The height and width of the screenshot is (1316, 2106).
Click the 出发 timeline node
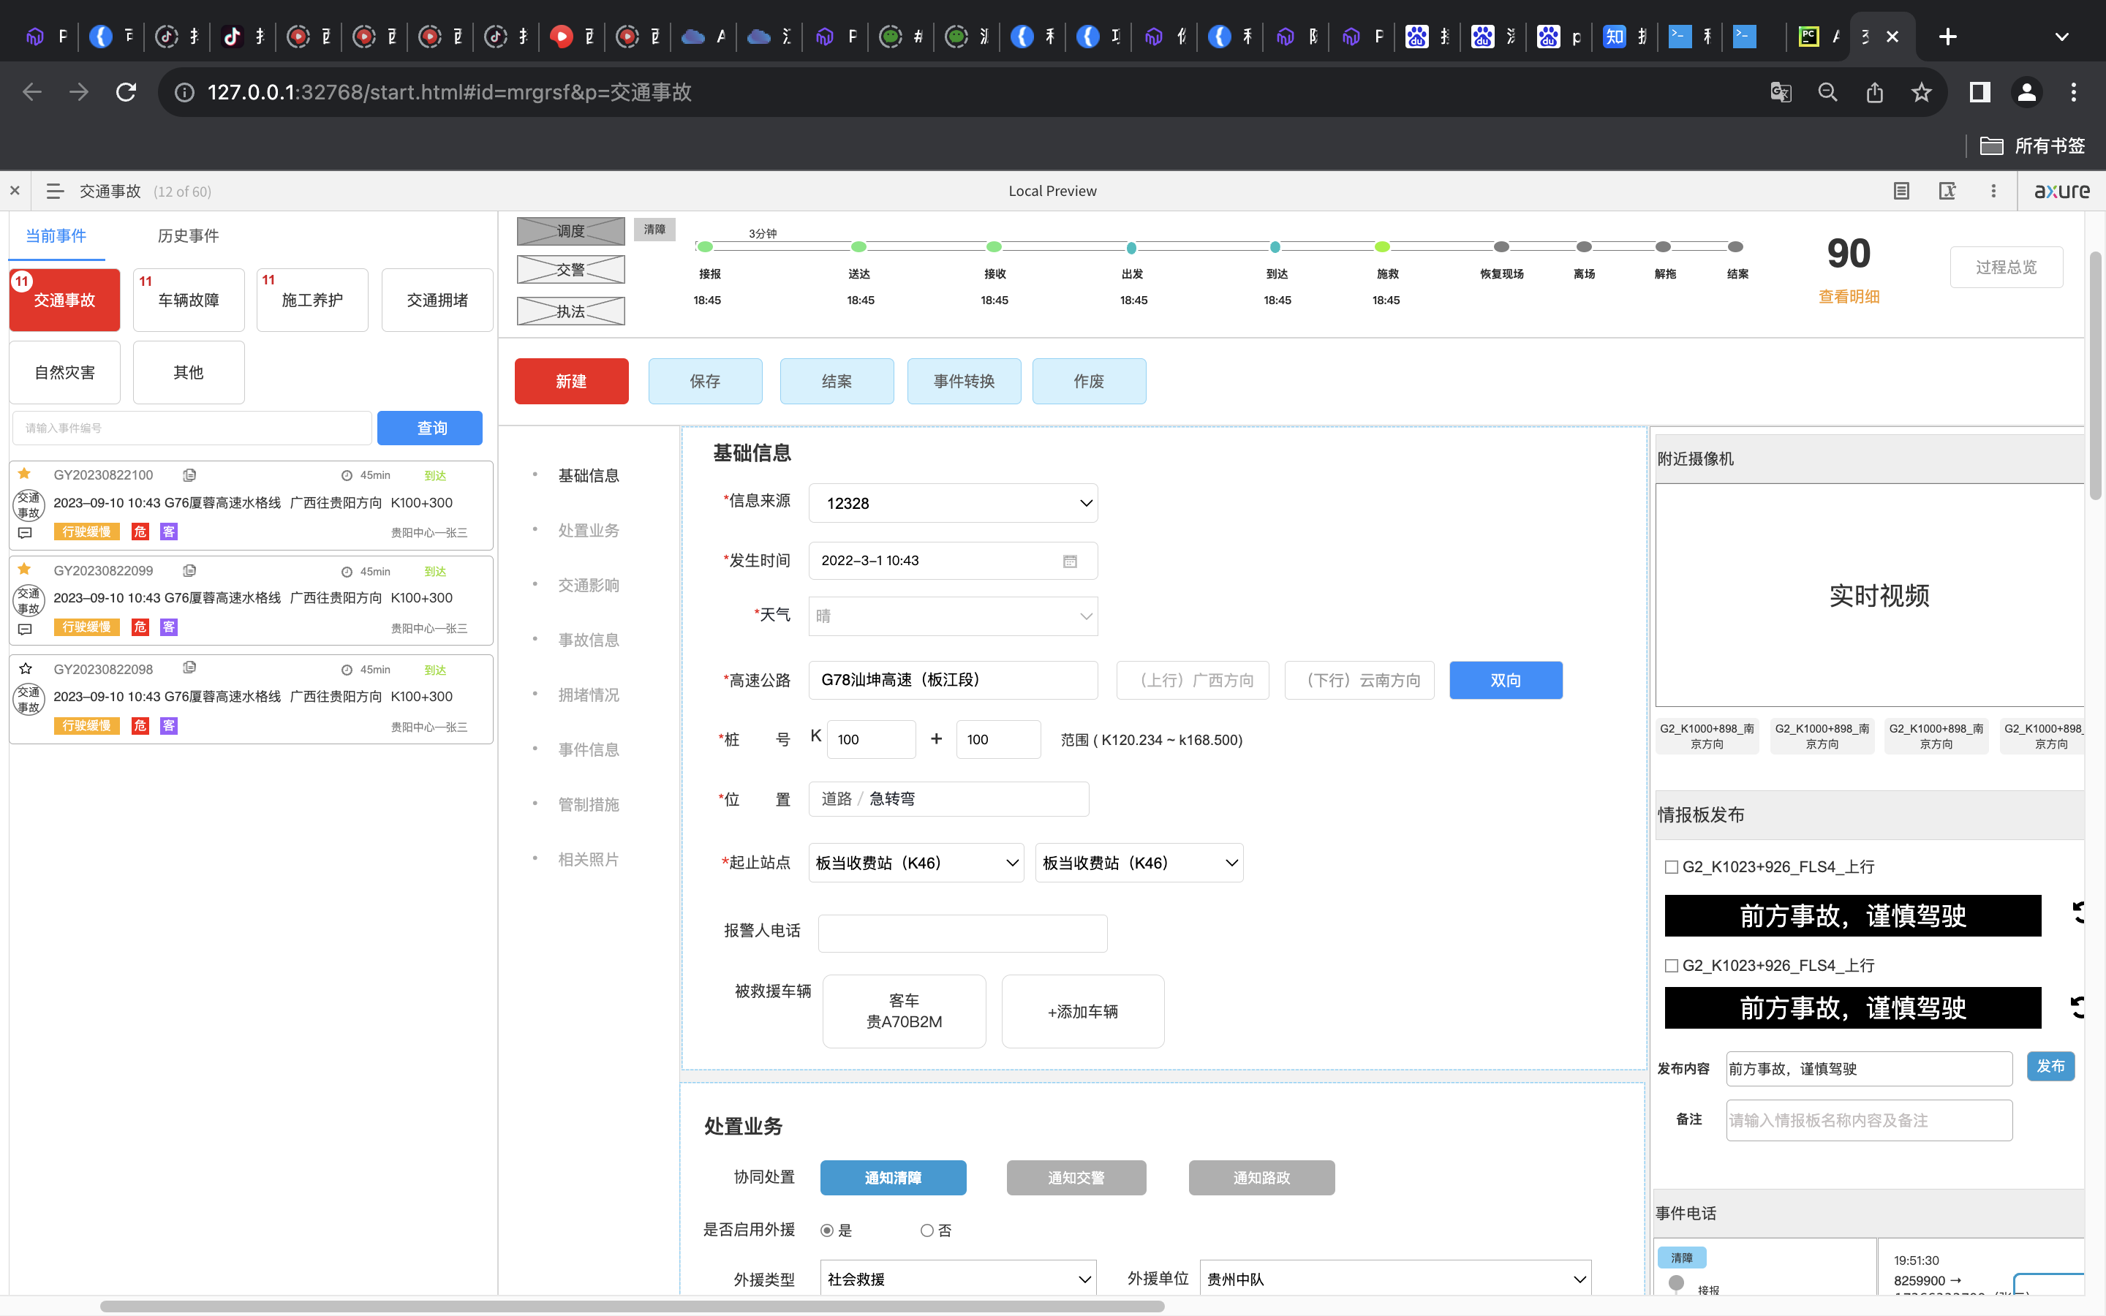1131,248
